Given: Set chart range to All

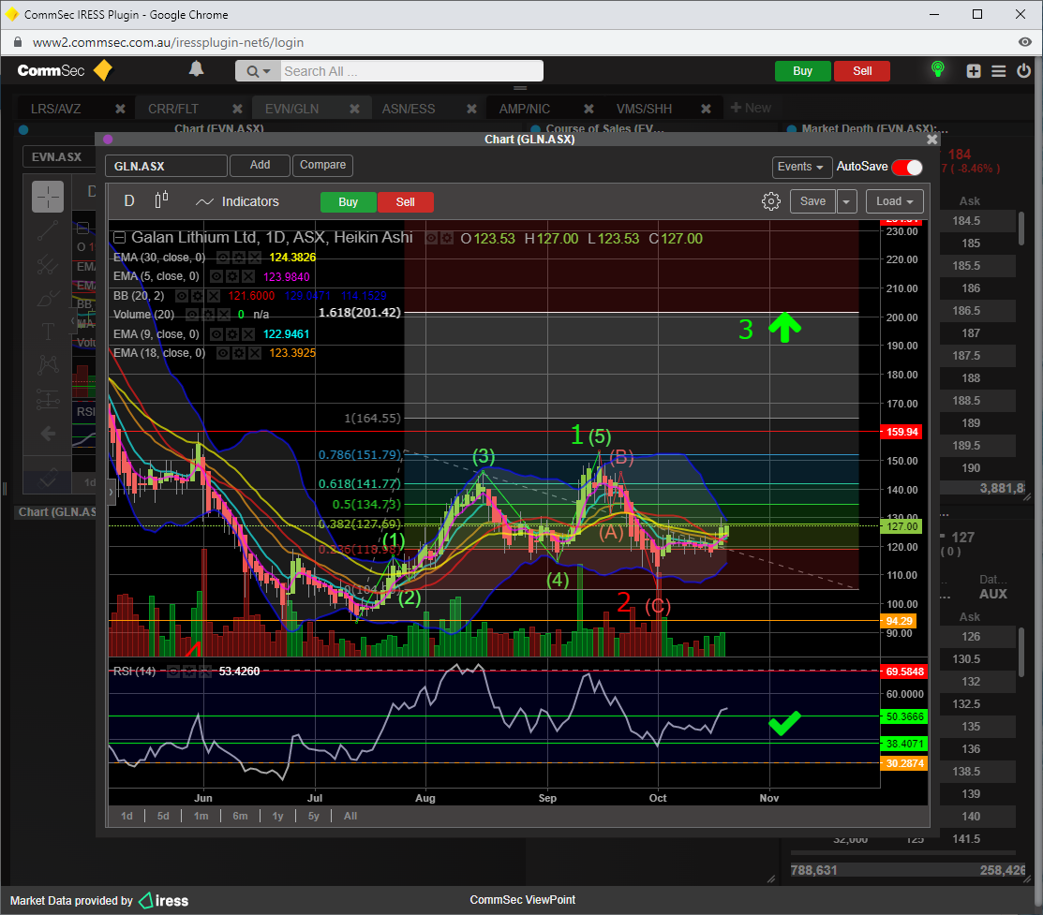Looking at the screenshot, I should click(x=350, y=816).
